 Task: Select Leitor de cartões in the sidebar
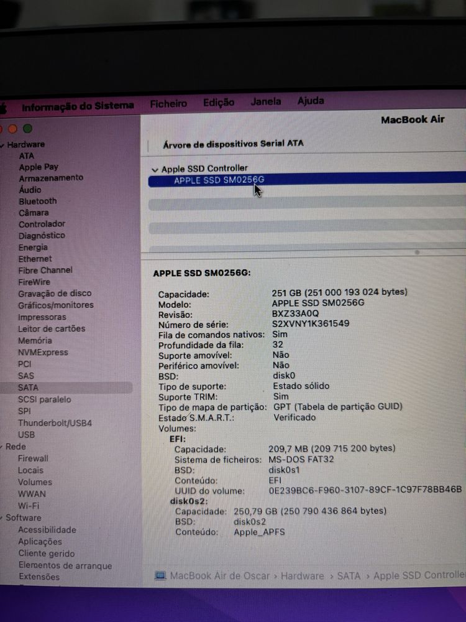coord(52,328)
